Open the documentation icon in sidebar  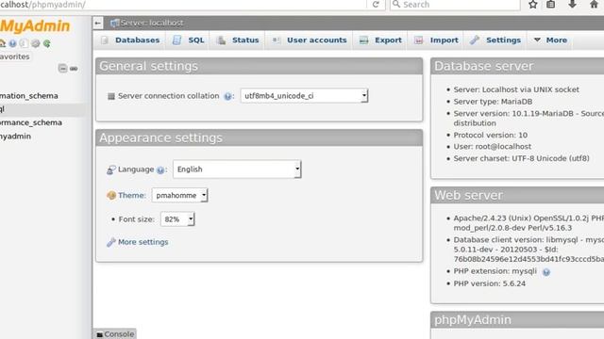click(24, 43)
